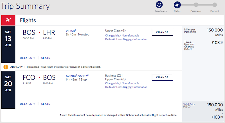Expand DETAILS for BOS to LHR flight
This screenshot has height=123, width=225.
[x=27, y=58]
